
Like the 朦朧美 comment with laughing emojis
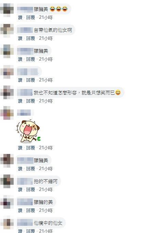click(20, 17)
